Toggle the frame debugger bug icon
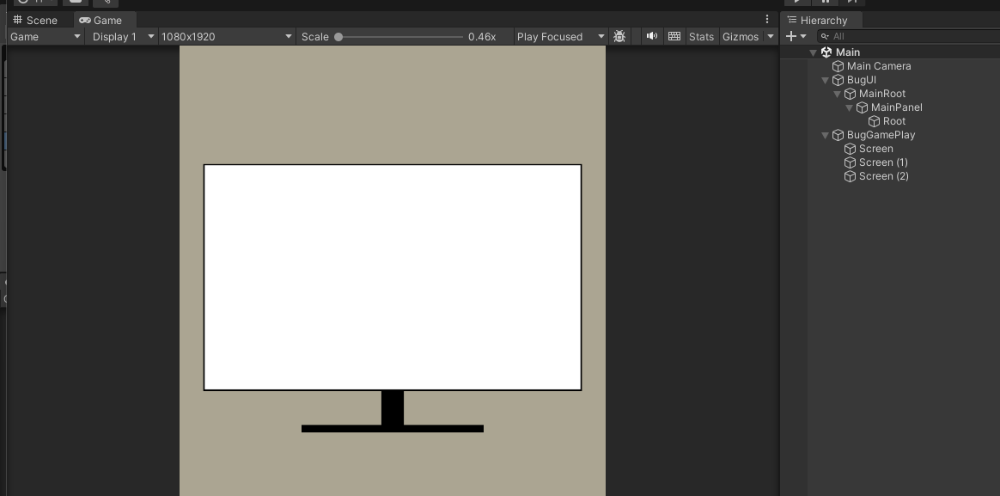This screenshot has width=1000, height=496. 619,36
